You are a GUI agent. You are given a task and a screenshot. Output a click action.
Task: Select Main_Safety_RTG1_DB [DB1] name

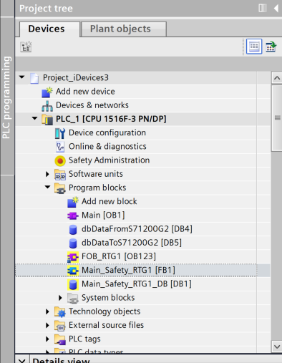click(x=137, y=284)
